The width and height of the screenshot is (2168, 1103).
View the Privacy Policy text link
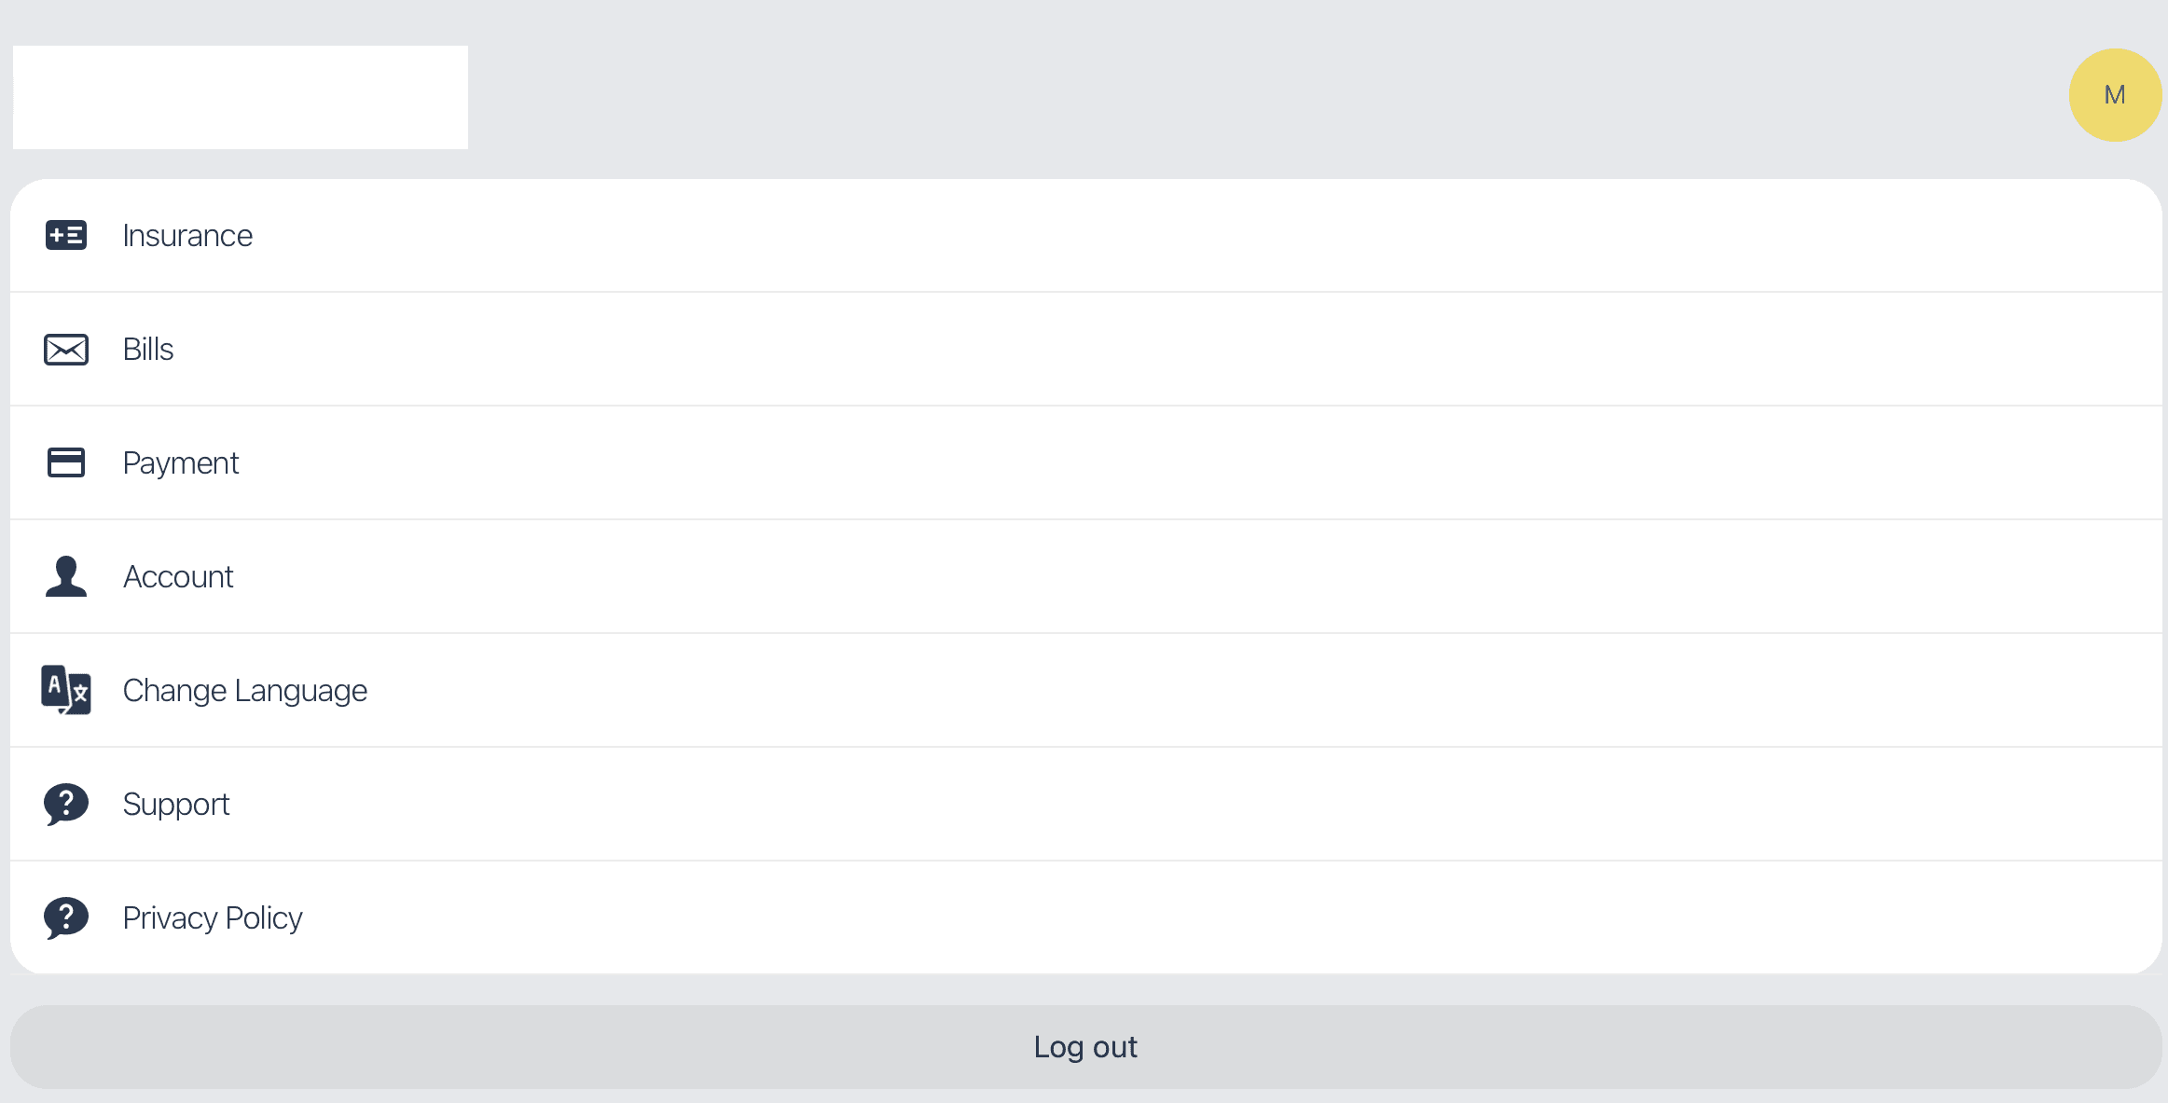point(213,918)
